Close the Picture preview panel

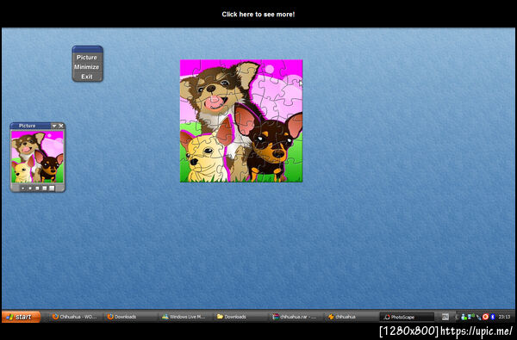tap(61, 126)
